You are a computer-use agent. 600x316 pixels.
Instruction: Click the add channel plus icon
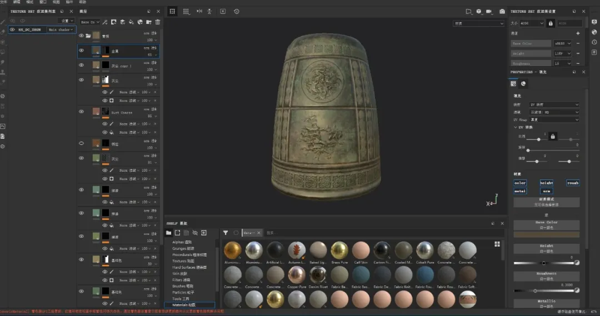(x=578, y=33)
